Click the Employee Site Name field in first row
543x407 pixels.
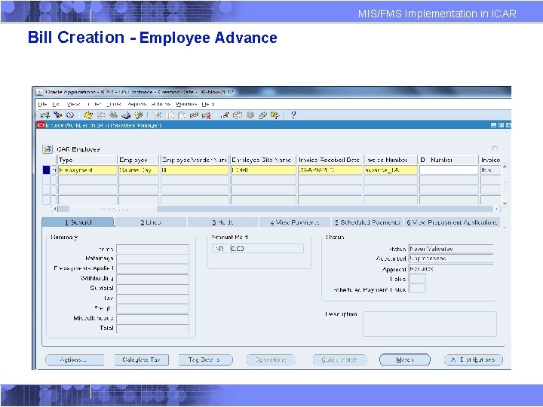click(263, 170)
